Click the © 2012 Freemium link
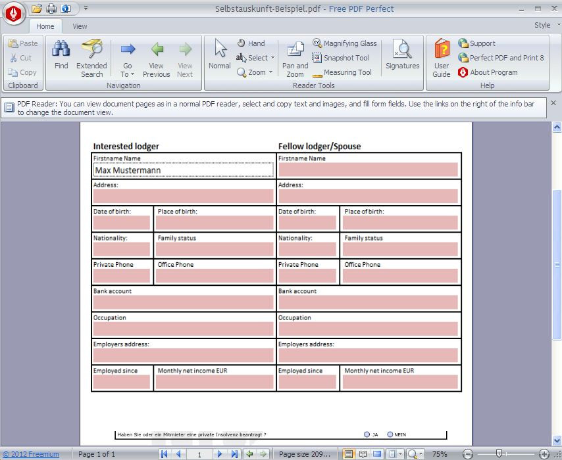 31,454
